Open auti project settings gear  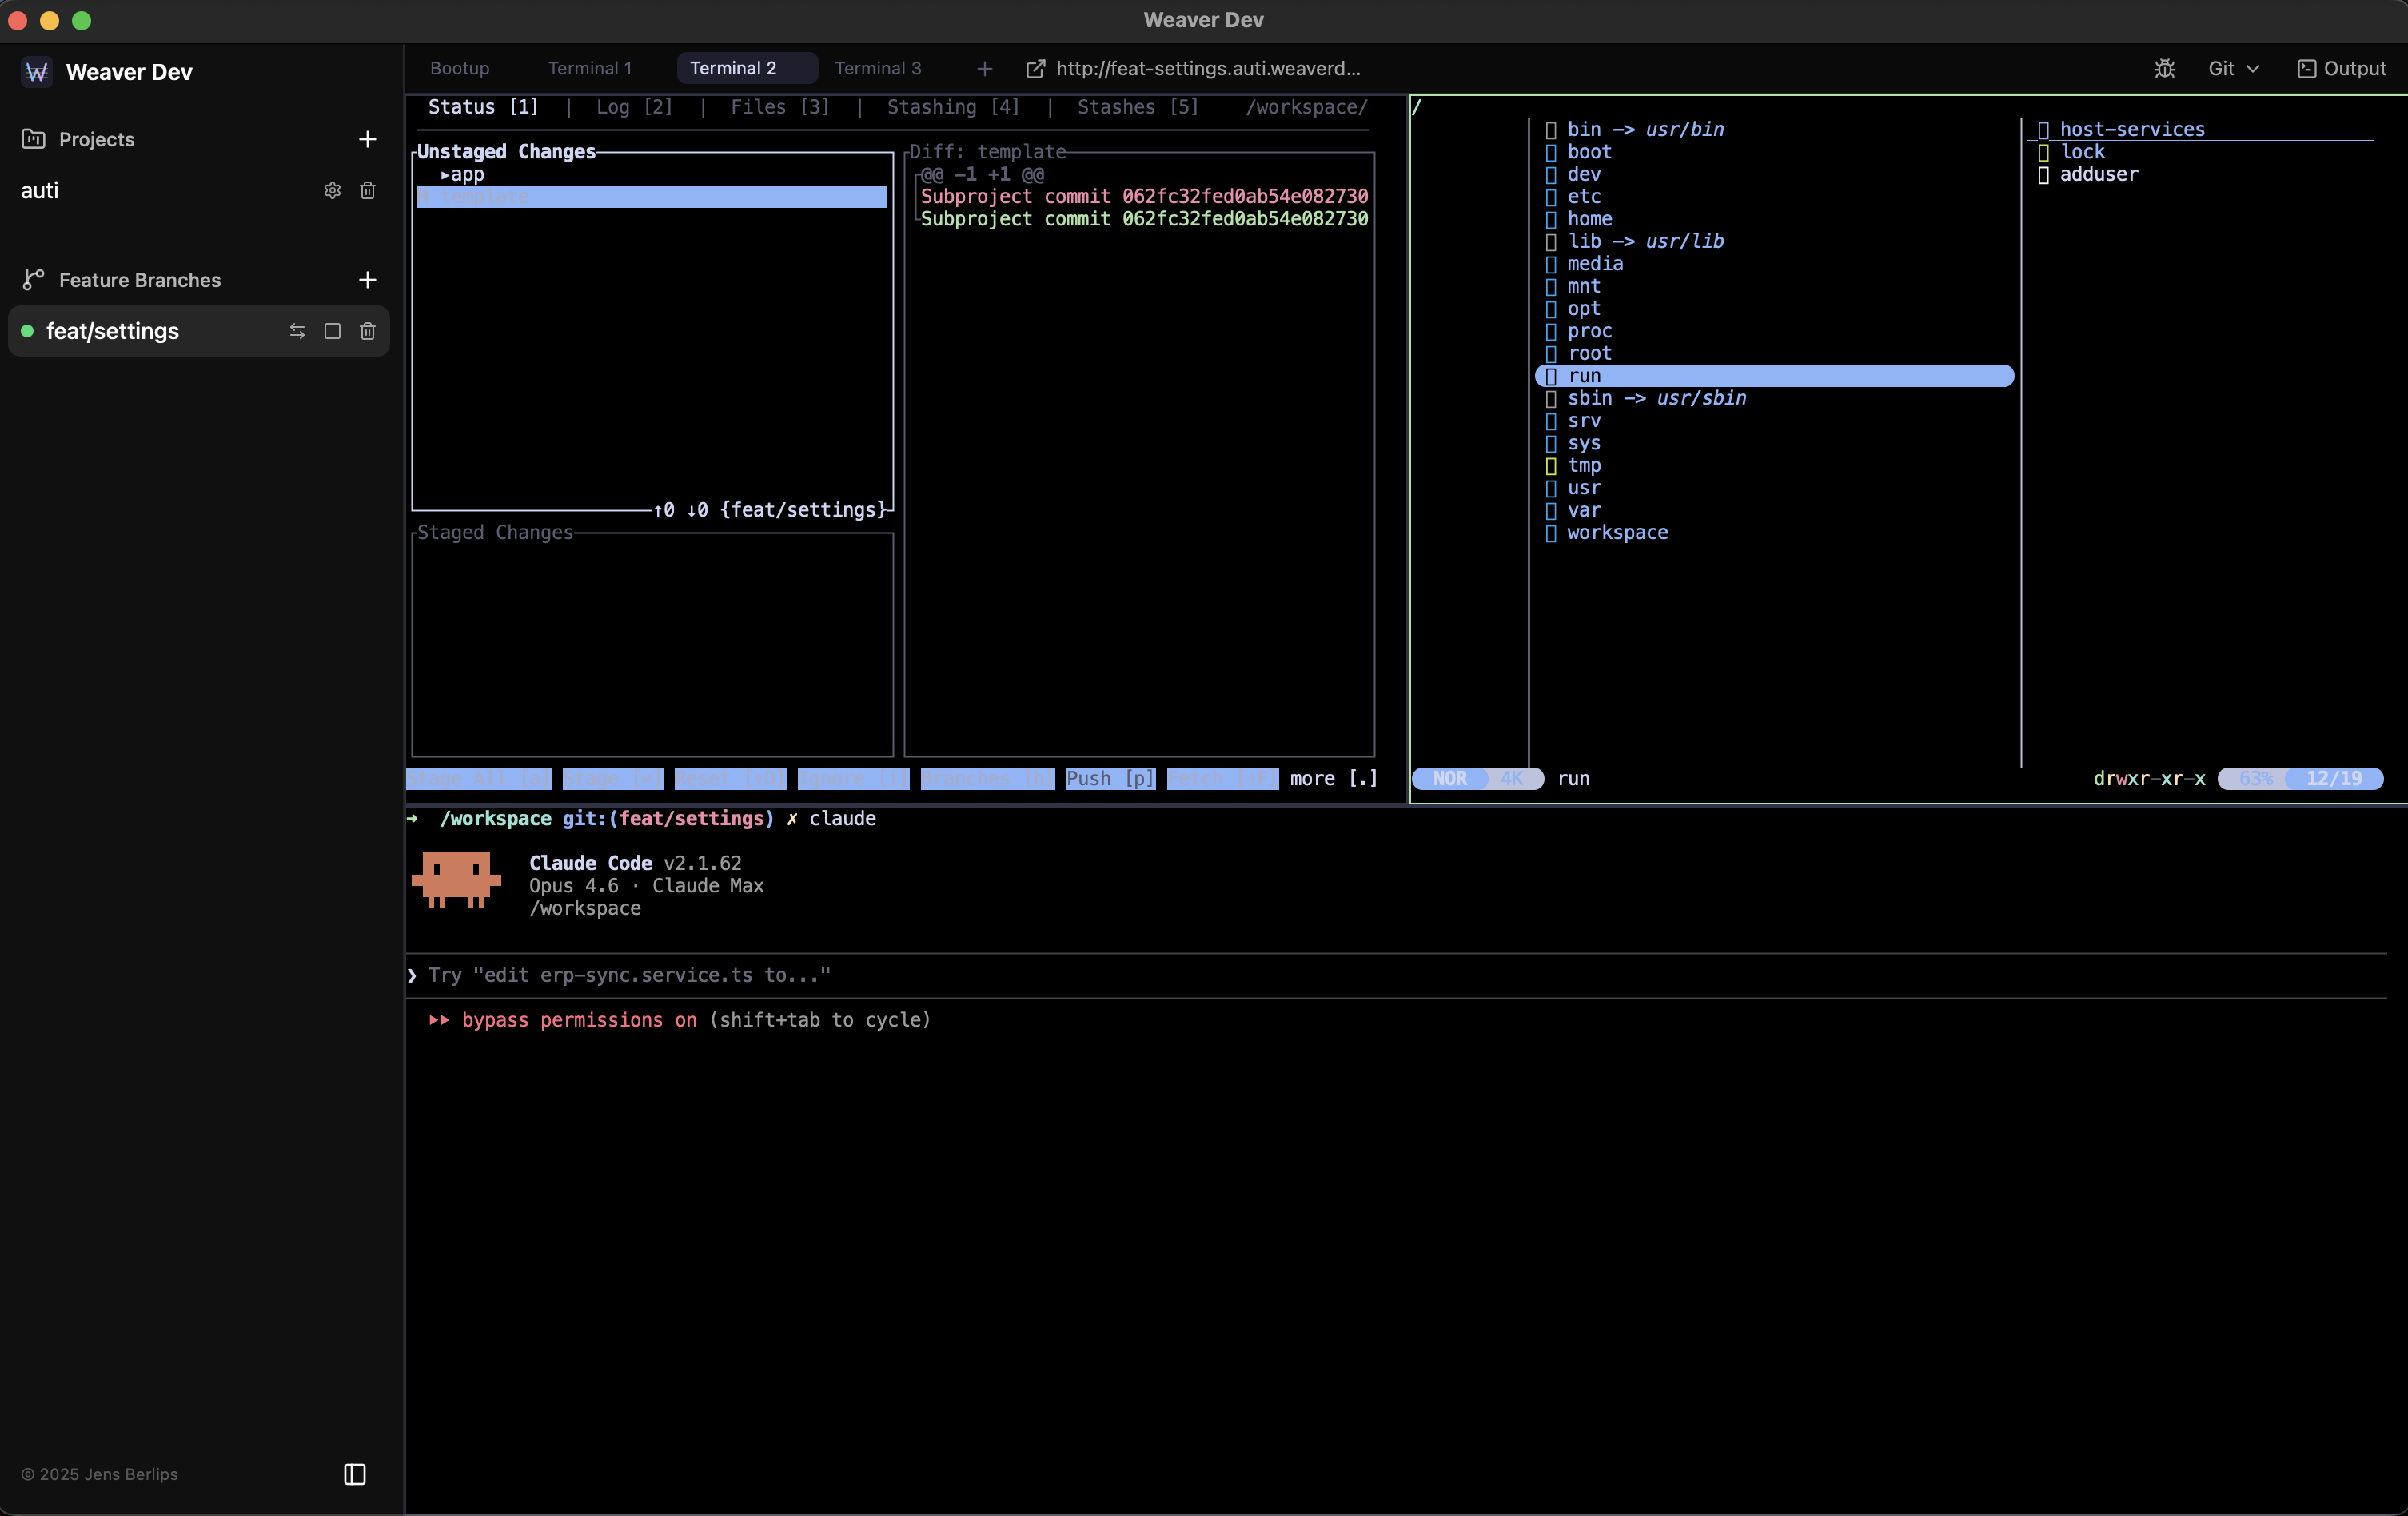coord(332,190)
